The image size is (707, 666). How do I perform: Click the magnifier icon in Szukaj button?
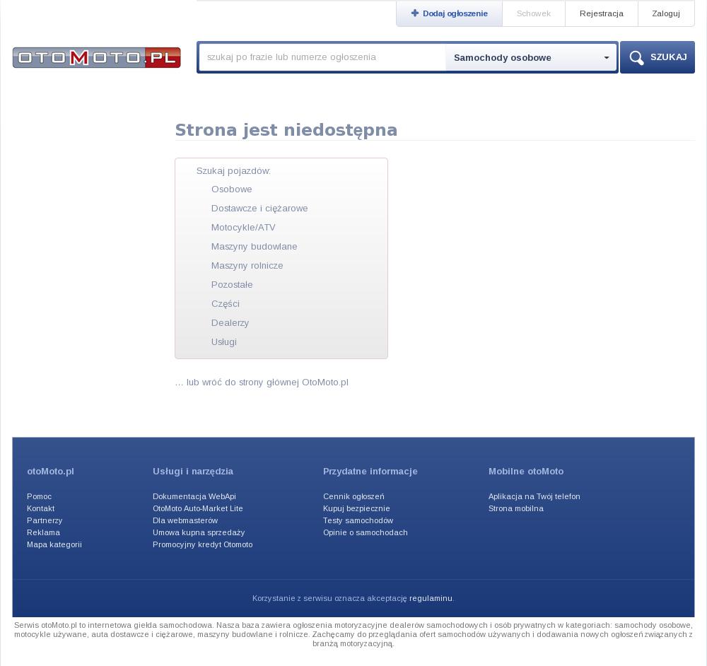click(636, 58)
